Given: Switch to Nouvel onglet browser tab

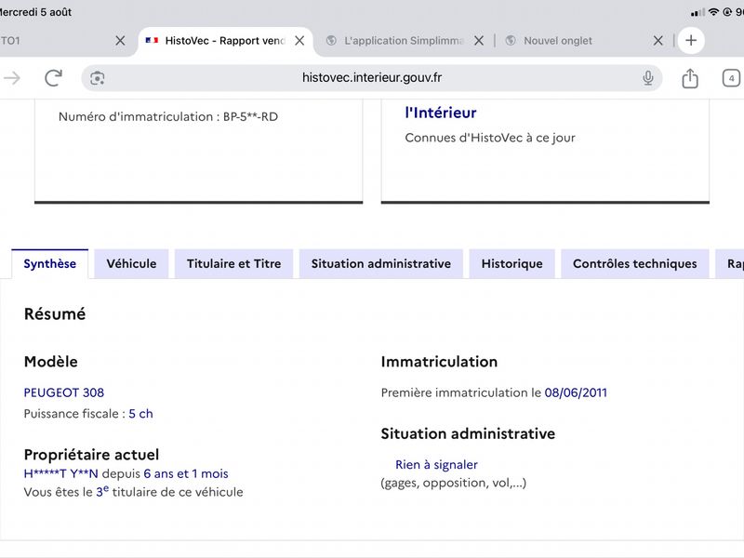Looking at the screenshot, I should coord(558,41).
